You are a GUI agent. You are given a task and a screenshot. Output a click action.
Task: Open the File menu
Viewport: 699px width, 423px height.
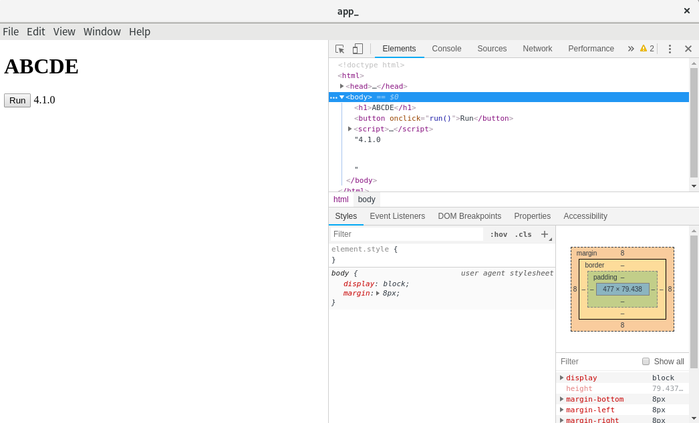point(11,31)
